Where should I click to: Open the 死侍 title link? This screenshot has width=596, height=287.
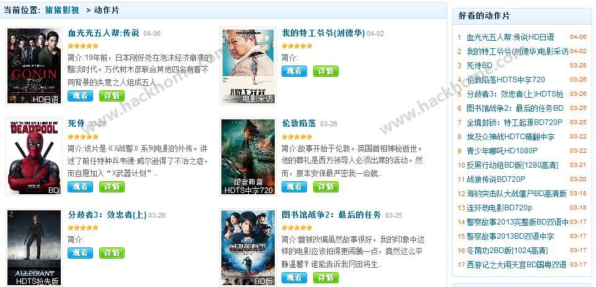pos(76,124)
